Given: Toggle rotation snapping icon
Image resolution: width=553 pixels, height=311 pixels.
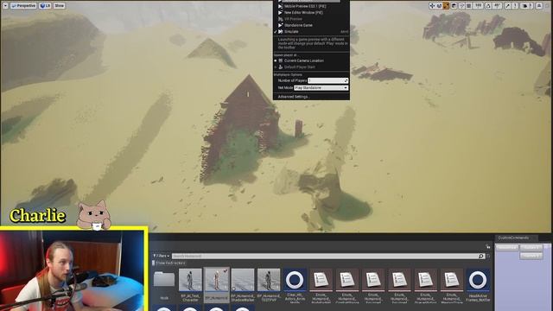Looking at the screenshot, I should pyautogui.click(x=488, y=6).
